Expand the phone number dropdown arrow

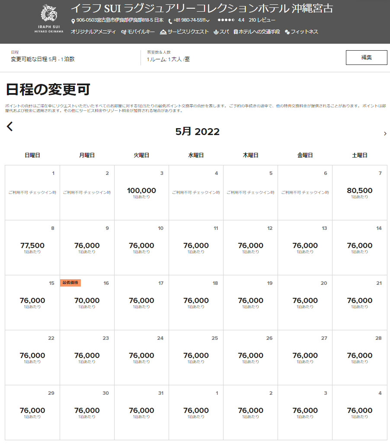coord(208,21)
